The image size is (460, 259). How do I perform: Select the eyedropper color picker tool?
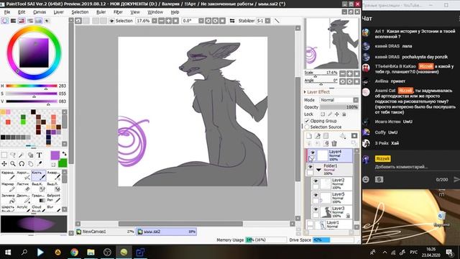[x=39, y=163]
